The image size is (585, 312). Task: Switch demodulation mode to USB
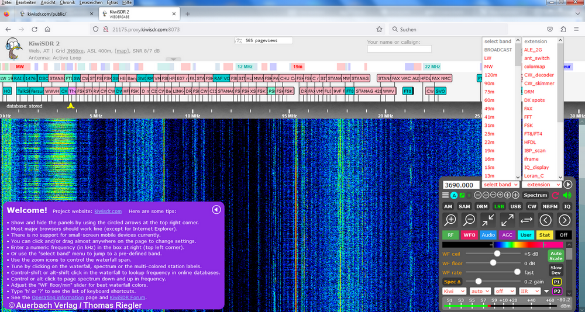[515, 206]
